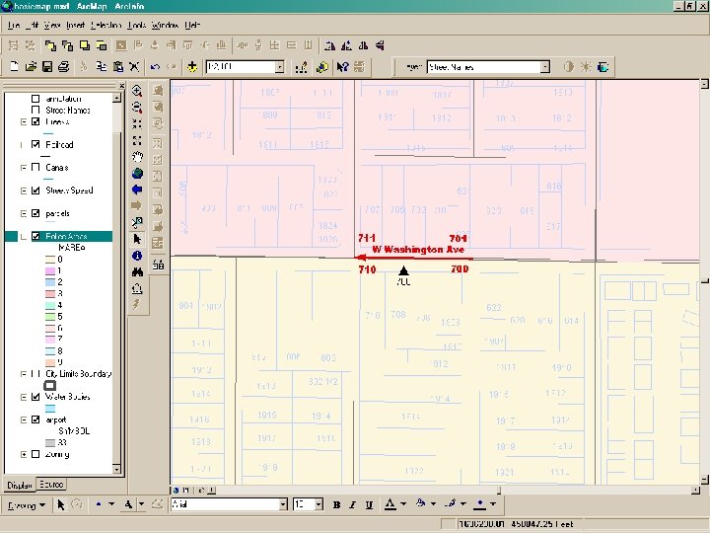Collapse the Canals layer node
710x533 pixels.
pyautogui.click(x=24, y=168)
